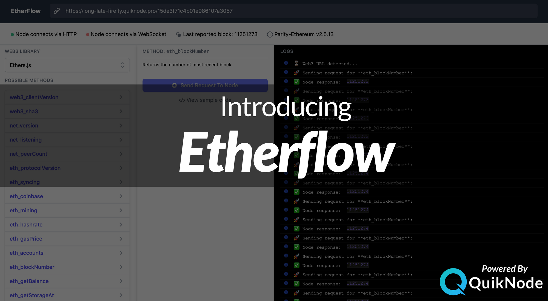Screen dimensions: 548x301
Task: Click the LOGS panel header
Action: tap(287, 51)
